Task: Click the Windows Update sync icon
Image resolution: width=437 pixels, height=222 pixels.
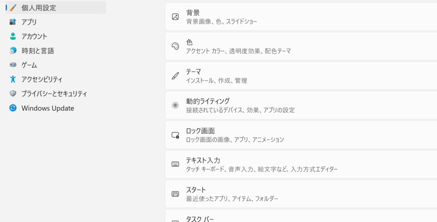Action: (x=13, y=108)
